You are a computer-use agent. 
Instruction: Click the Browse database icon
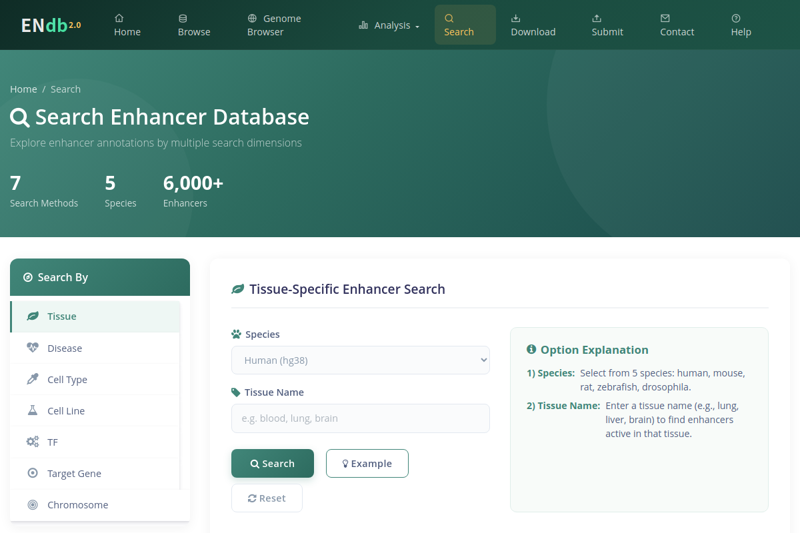coord(183,18)
